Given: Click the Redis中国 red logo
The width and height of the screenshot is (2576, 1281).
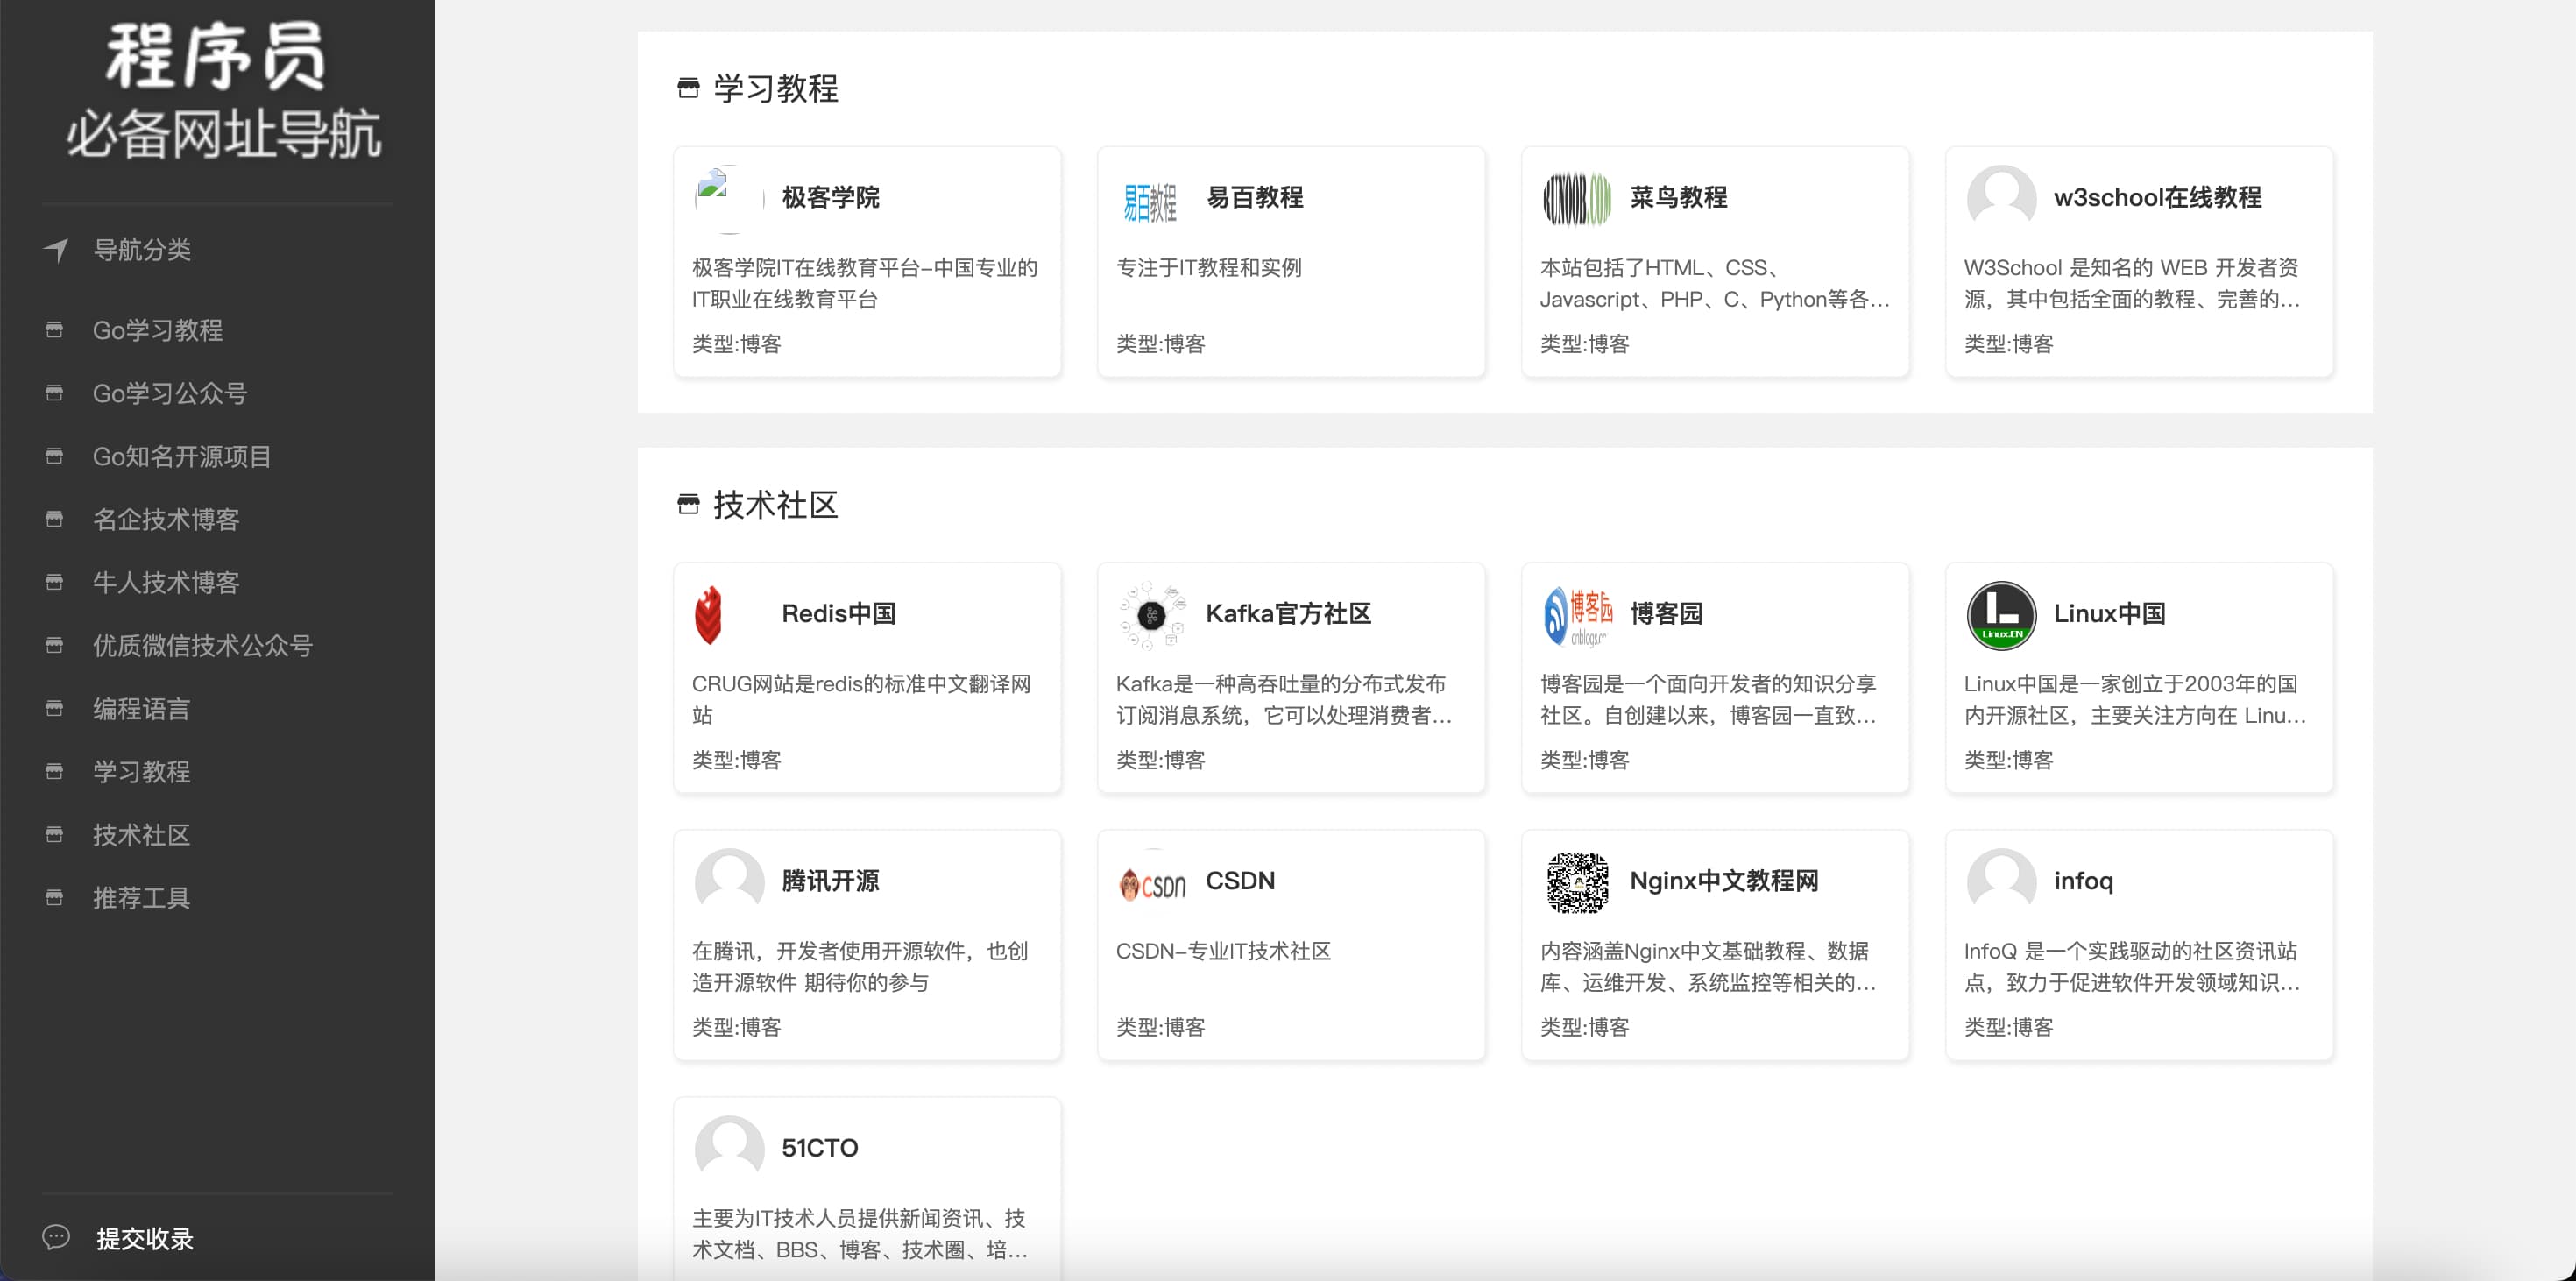Looking at the screenshot, I should (709, 615).
